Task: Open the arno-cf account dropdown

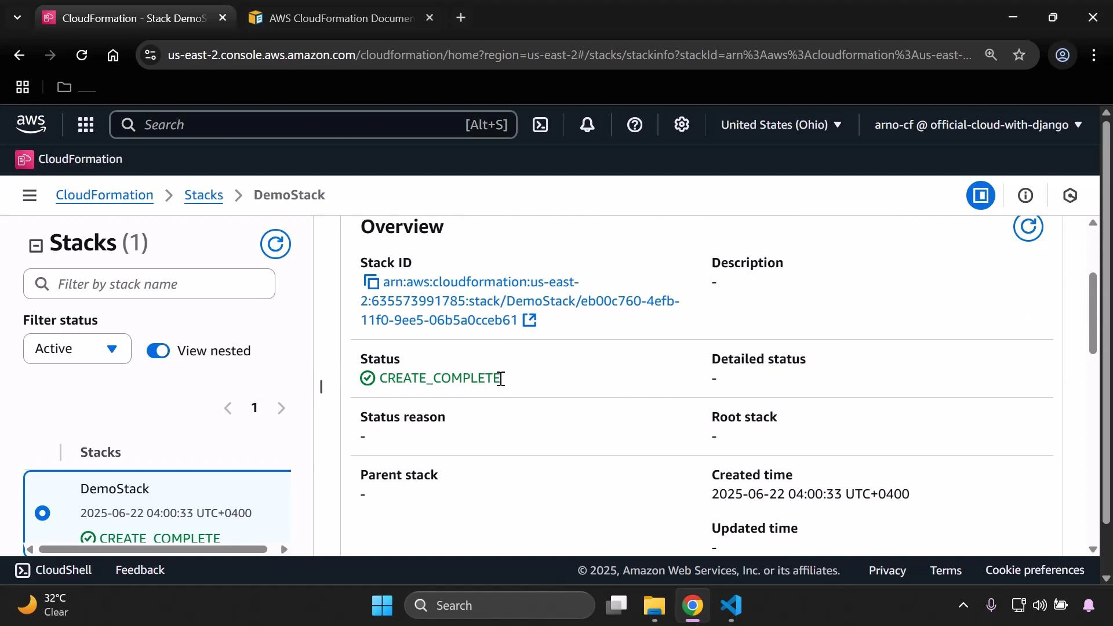Action: [976, 125]
